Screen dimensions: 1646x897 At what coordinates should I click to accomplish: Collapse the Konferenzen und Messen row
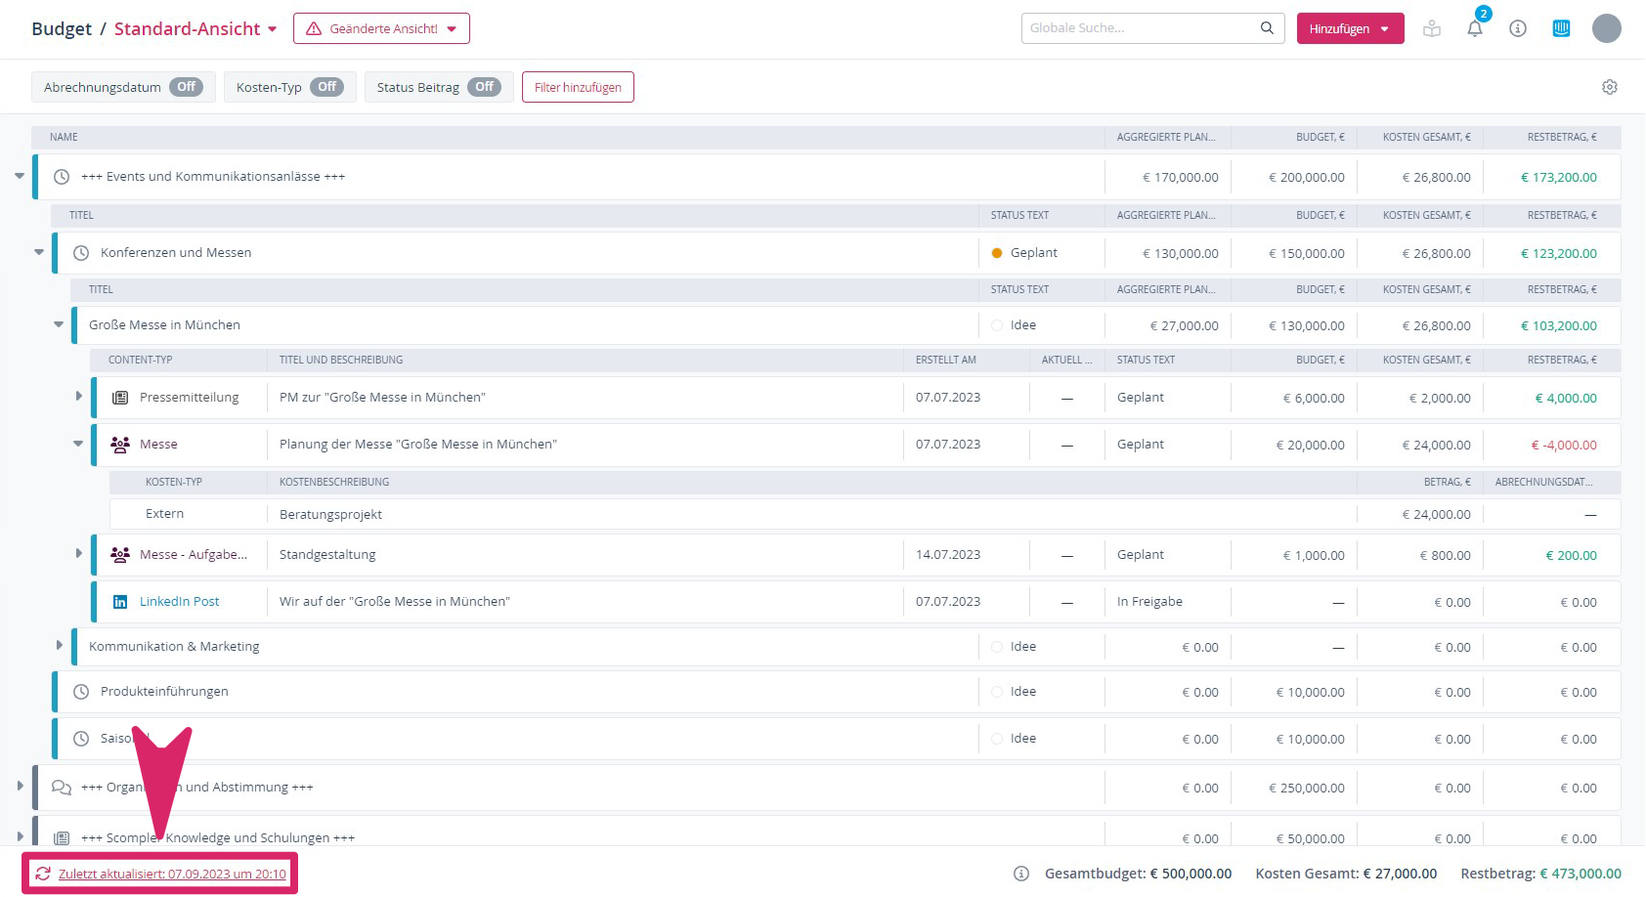[x=39, y=252]
